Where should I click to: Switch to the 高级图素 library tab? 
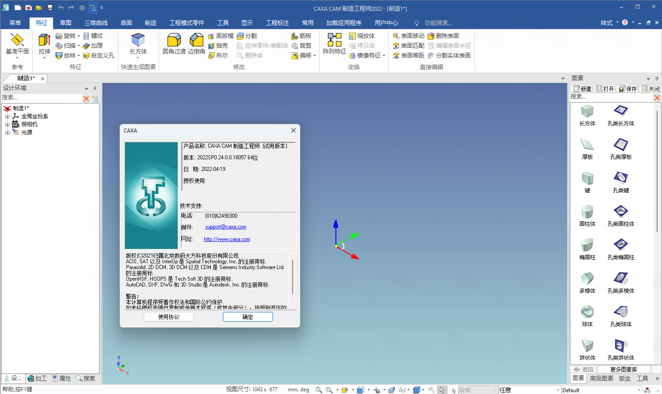tap(602, 378)
